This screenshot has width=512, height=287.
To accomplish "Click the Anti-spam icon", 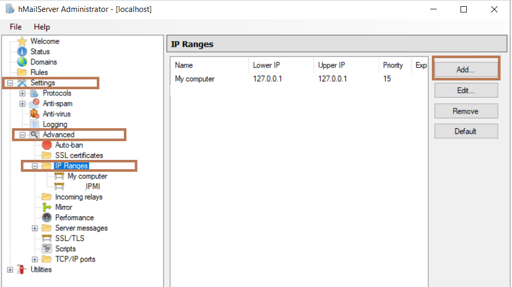I will click(34, 104).
